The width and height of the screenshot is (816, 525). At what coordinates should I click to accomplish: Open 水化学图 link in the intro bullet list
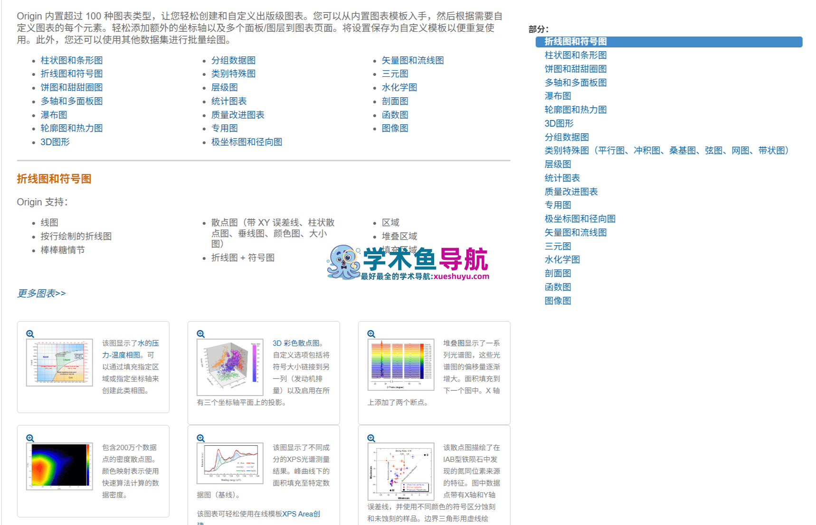399,88
